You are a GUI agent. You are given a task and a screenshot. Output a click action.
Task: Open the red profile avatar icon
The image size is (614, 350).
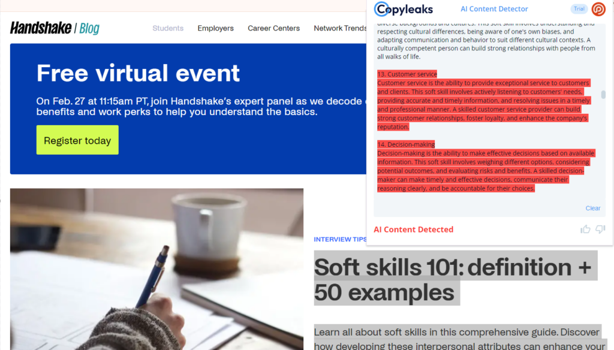[x=598, y=9]
